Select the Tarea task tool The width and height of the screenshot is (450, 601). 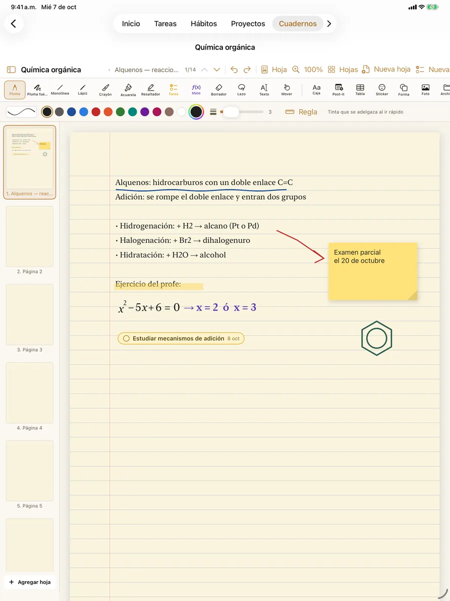(173, 90)
